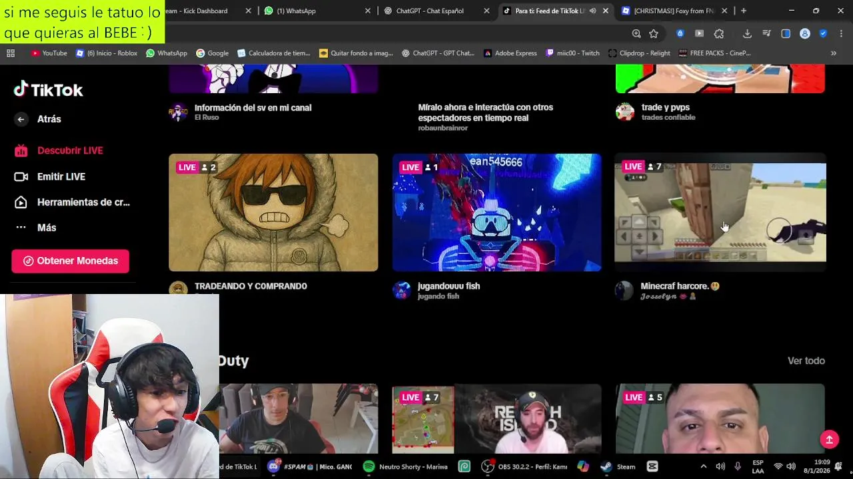This screenshot has width=853, height=479.
Task: Open Copilot icon in the taskbar
Action: click(x=583, y=466)
